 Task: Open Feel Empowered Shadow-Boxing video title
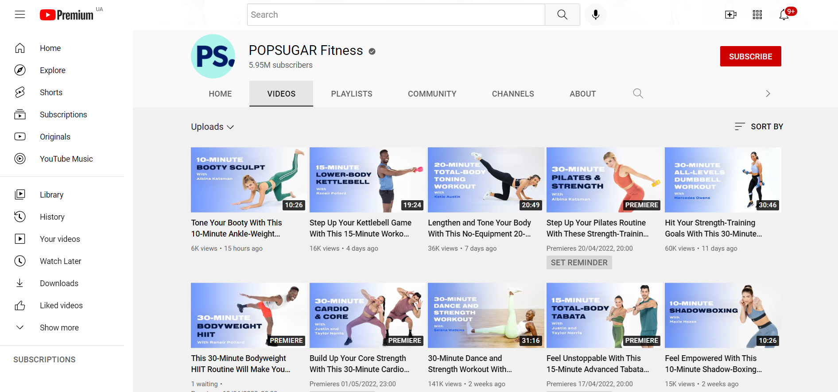(713, 364)
